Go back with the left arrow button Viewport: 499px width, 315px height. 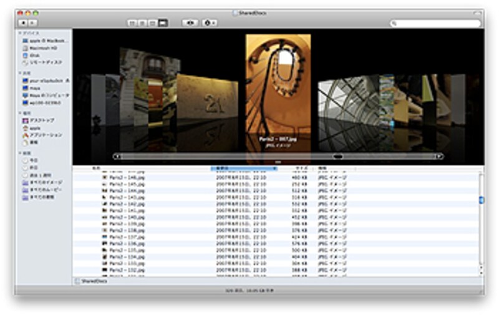point(24,23)
